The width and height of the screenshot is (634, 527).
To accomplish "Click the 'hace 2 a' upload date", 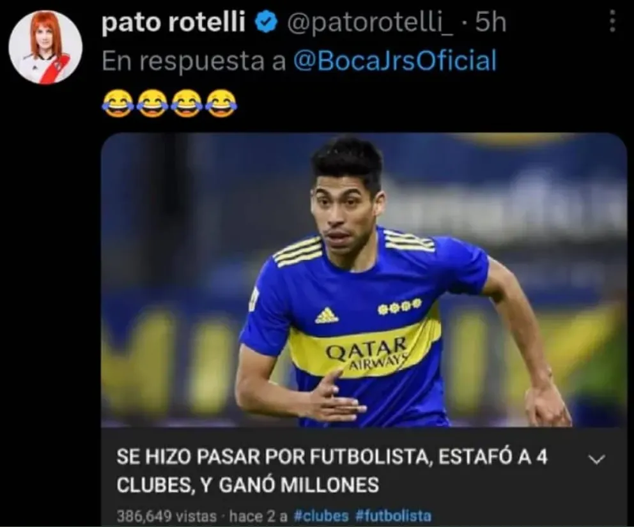I will click(x=258, y=516).
